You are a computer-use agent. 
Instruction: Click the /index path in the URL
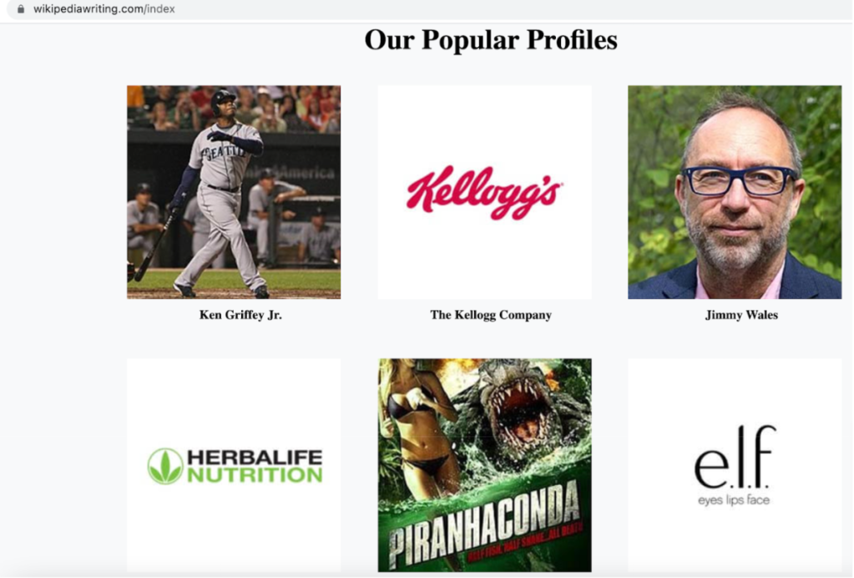(159, 8)
